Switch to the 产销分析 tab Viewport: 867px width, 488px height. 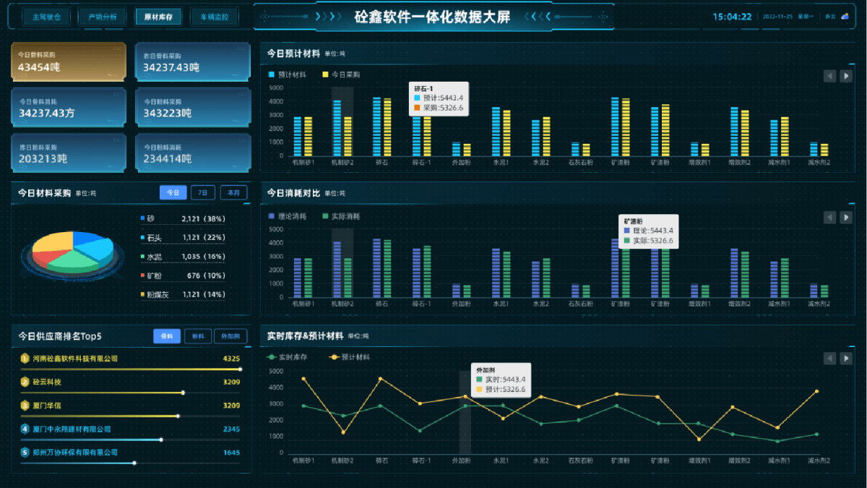[x=102, y=17]
